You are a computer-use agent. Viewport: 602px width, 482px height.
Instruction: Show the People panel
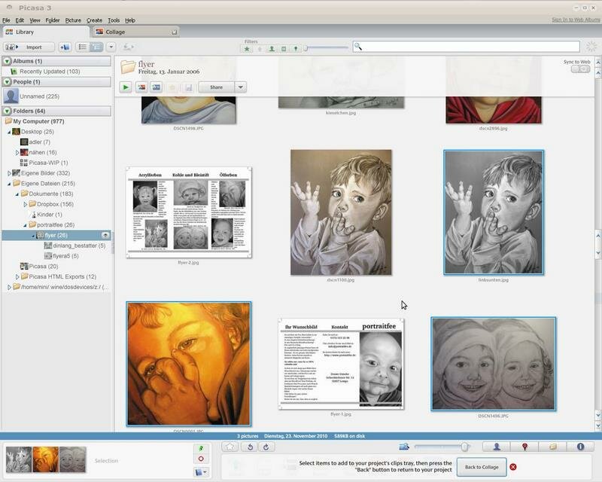tap(496, 447)
